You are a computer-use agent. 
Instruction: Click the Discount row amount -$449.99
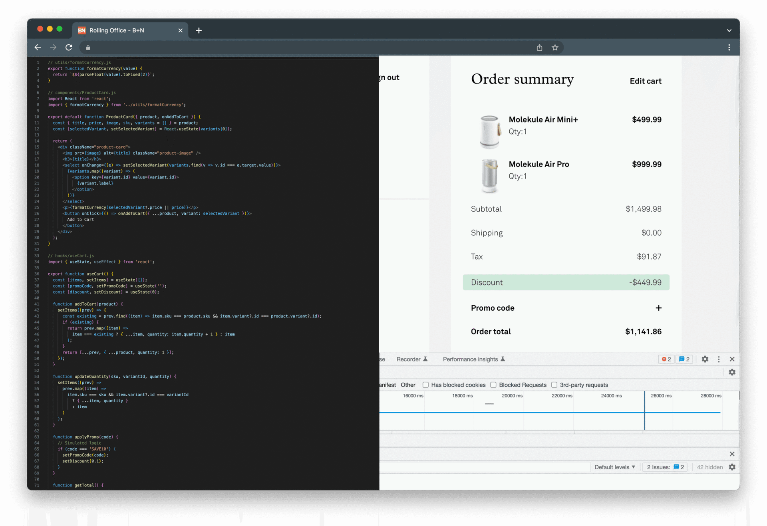tap(645, 282)
